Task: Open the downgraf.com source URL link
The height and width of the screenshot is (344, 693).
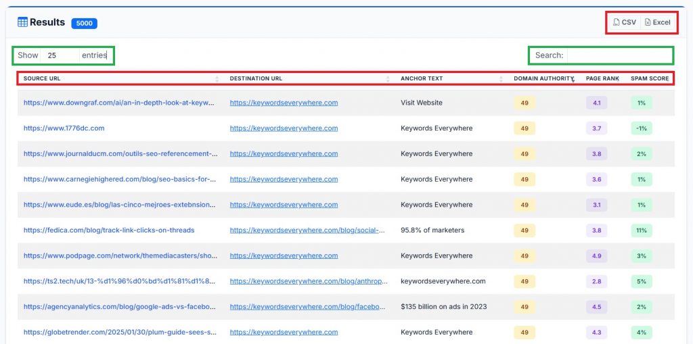Action: [119, 103]
